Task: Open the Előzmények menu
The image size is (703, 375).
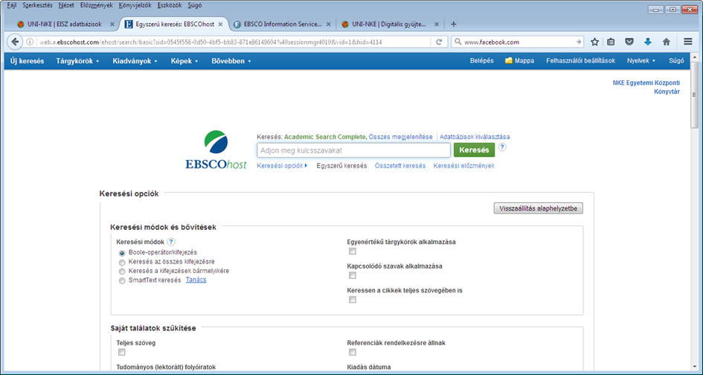Action: coord(97,6)
